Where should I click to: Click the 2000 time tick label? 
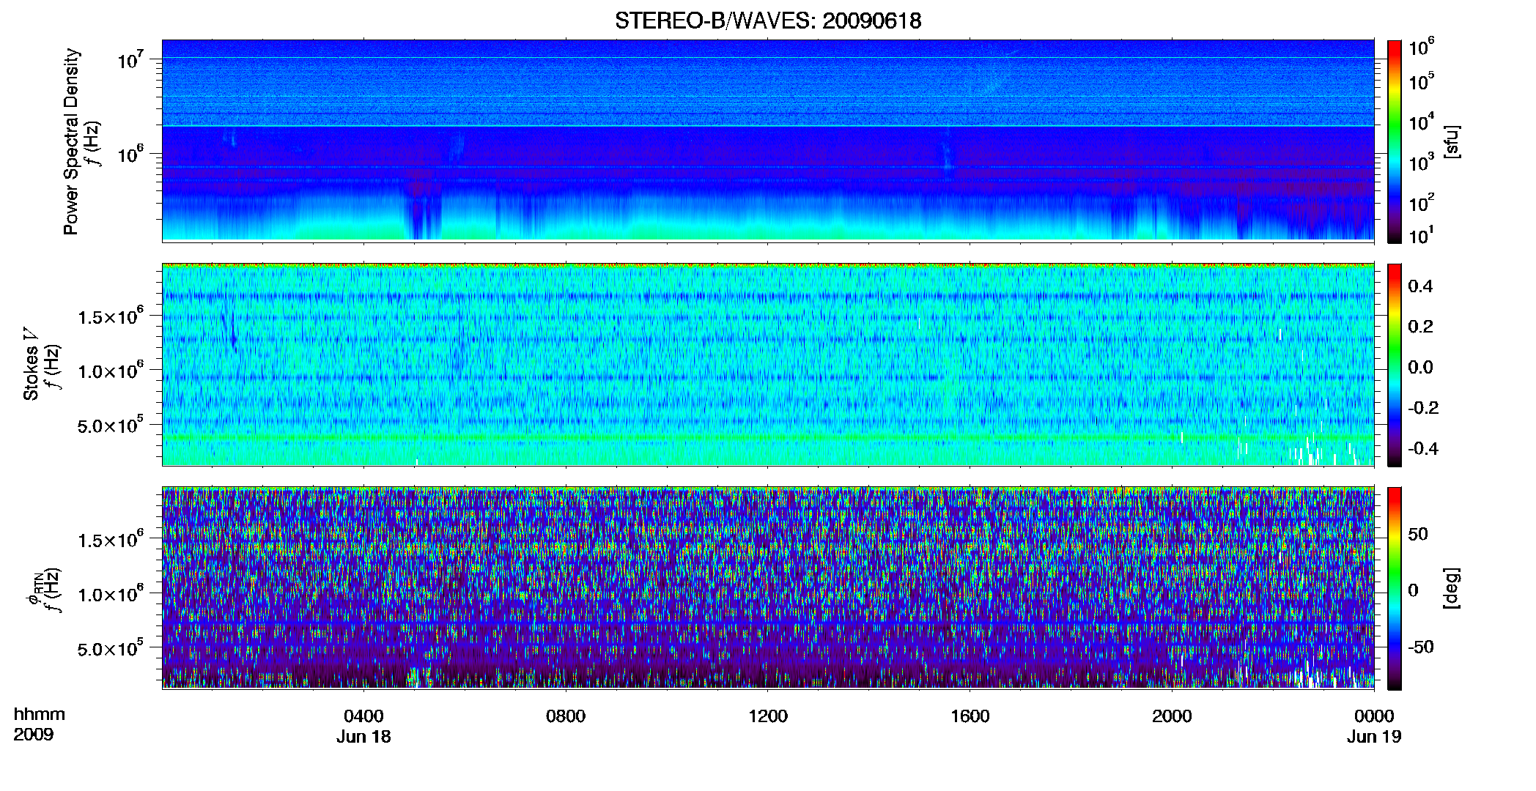pyautogui.click(x=1172, y=716)
